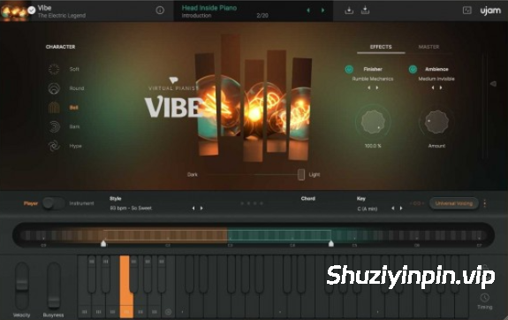
Task: Select the Hype character icon
Action: tap(54, 146)
